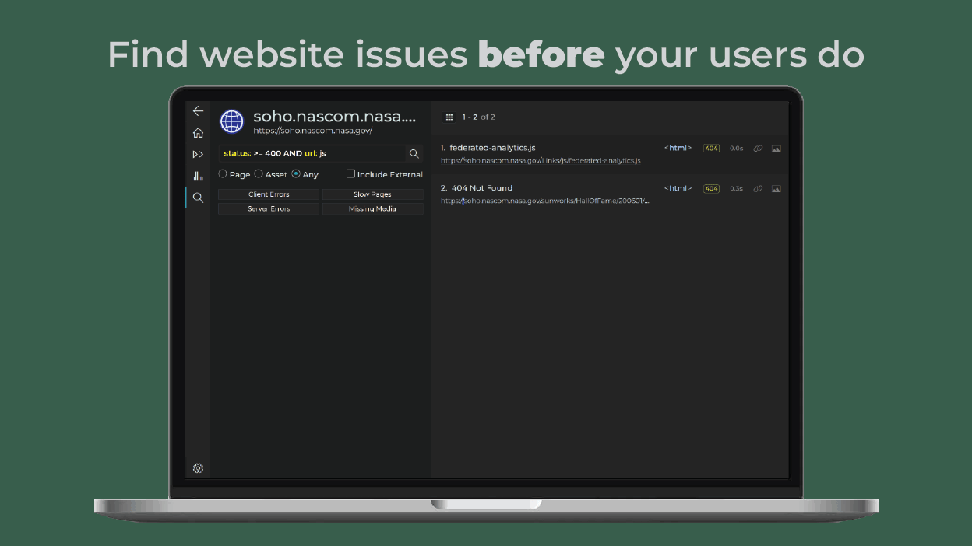Screen dimensions: 972x546
Task: Open the HallOfFame 404 URL link
Action: (545, 201)
